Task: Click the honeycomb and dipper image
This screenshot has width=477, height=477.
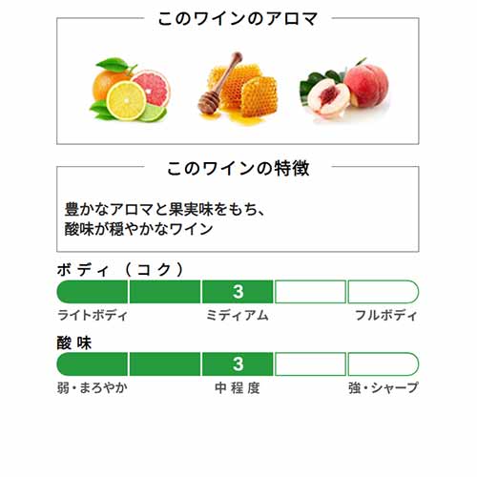Action: point(238,89)
